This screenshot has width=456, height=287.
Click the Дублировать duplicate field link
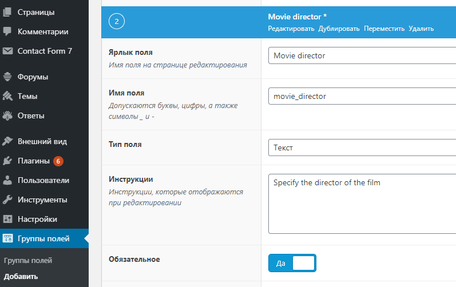pyautogui.click(x=339, y=29)
